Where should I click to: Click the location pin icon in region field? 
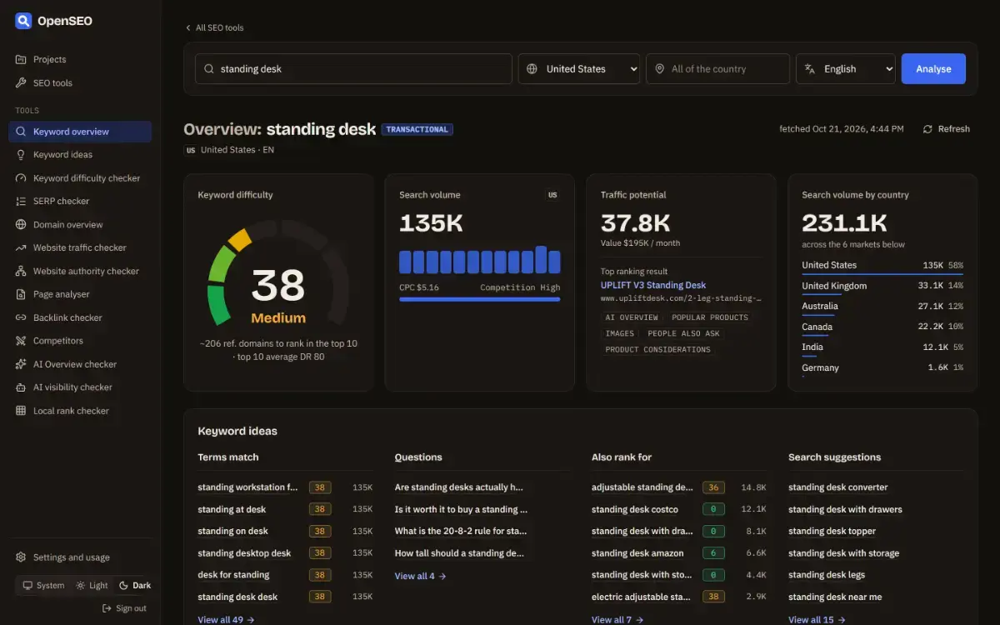tap(660, 69)
